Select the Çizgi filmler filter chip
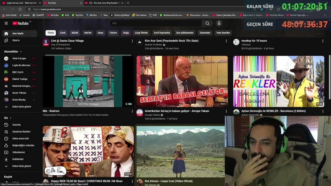 [141, 33]
